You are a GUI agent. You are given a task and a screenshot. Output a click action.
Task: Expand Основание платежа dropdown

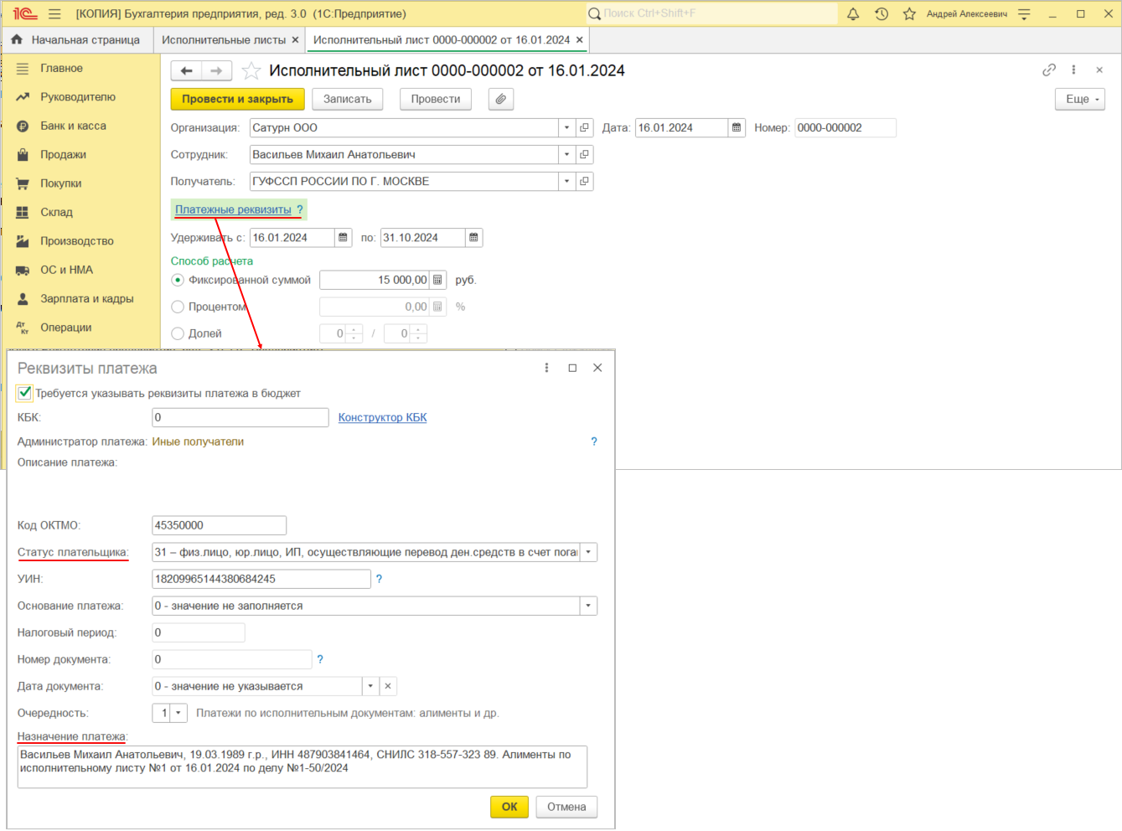tap(588, 606)
